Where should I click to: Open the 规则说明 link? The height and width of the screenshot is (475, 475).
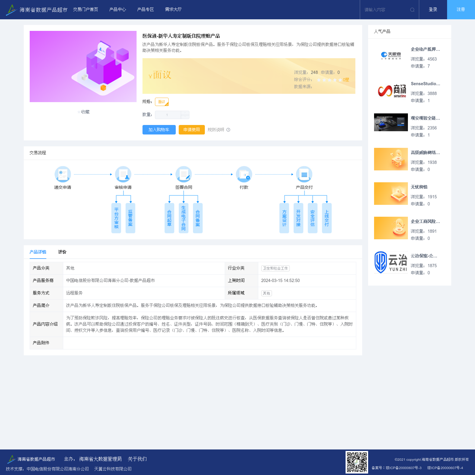216,130
